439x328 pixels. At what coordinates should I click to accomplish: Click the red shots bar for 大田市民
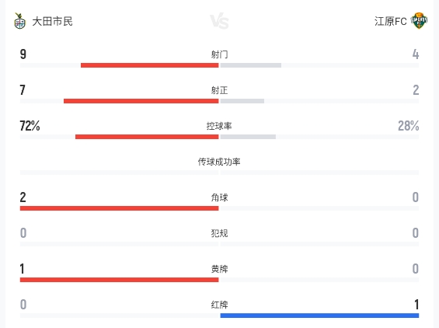click(x=150, y=65)
